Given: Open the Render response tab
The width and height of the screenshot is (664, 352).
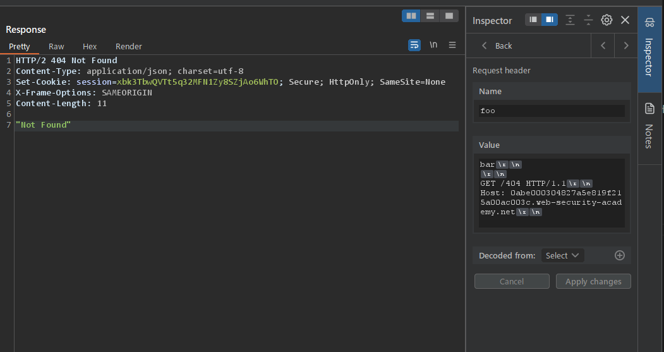Looking at the screenshot, I should pyautogui.click(x=129, y=46).
